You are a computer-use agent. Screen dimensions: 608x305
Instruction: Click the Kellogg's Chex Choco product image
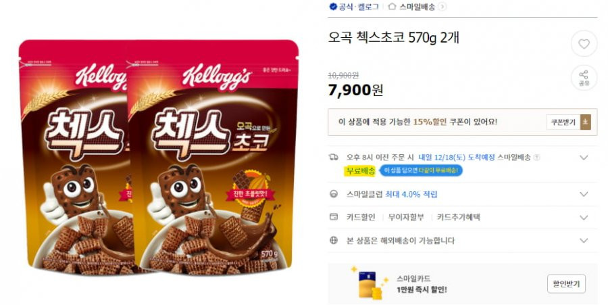[x=159, y=157]
